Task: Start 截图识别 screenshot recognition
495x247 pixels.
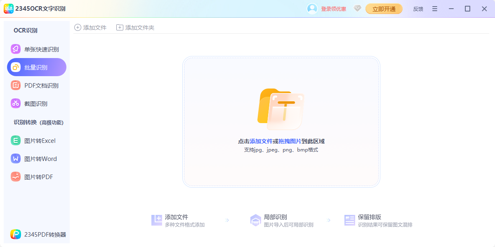Action: click(36, 103)
